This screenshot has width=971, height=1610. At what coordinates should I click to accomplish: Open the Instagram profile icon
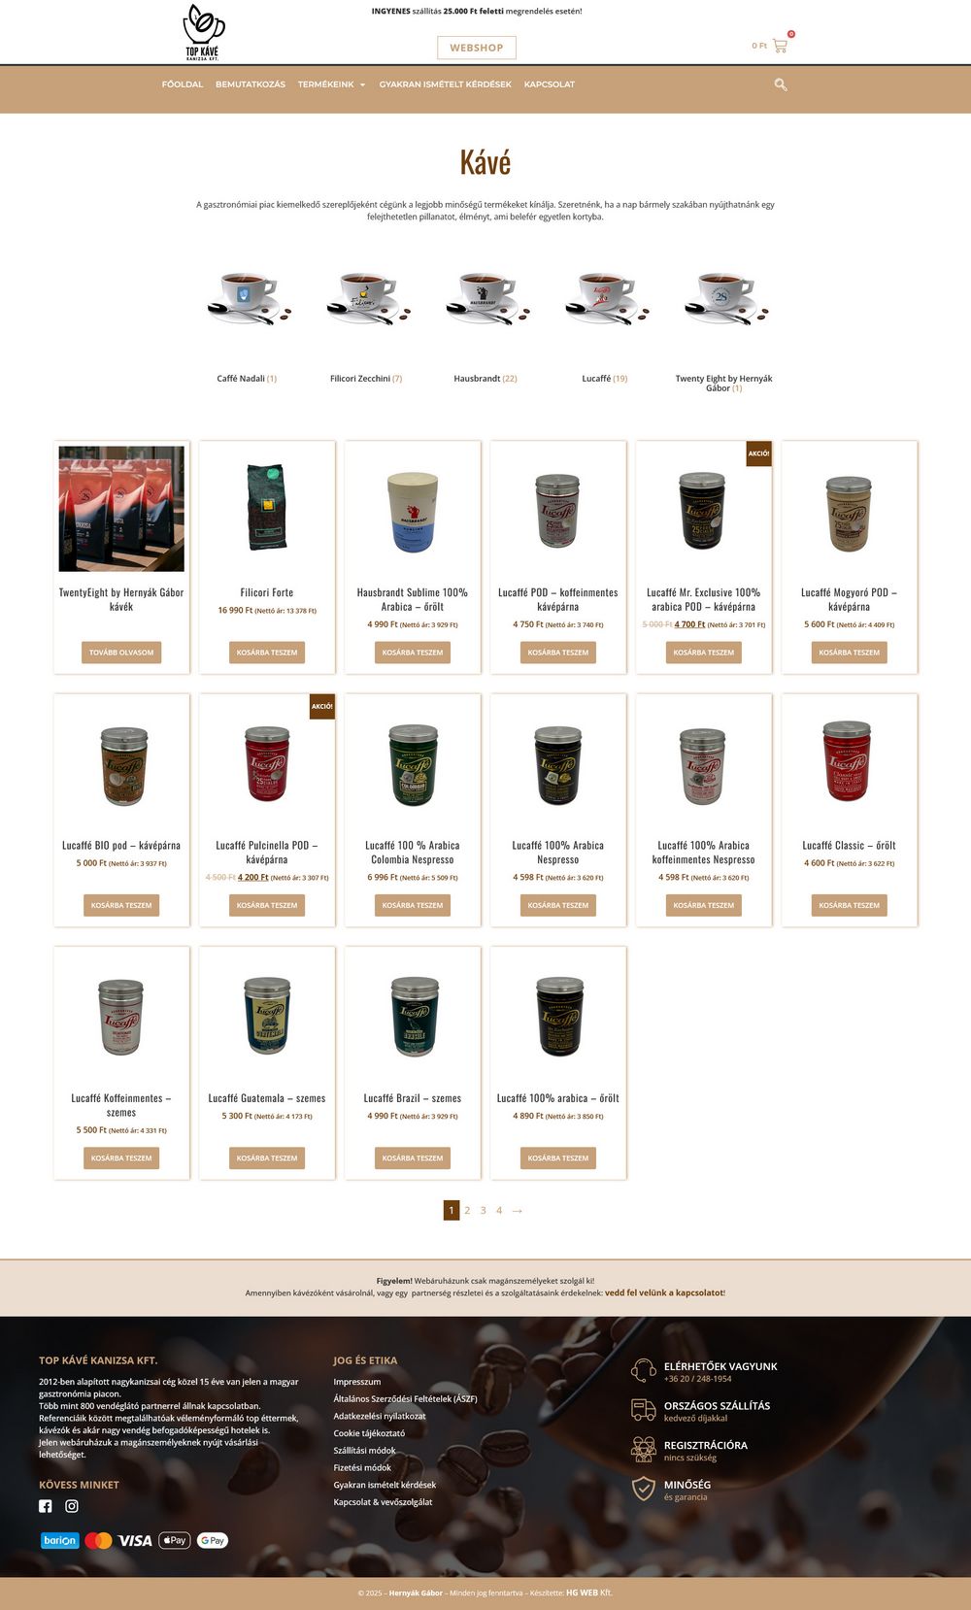72,1506
